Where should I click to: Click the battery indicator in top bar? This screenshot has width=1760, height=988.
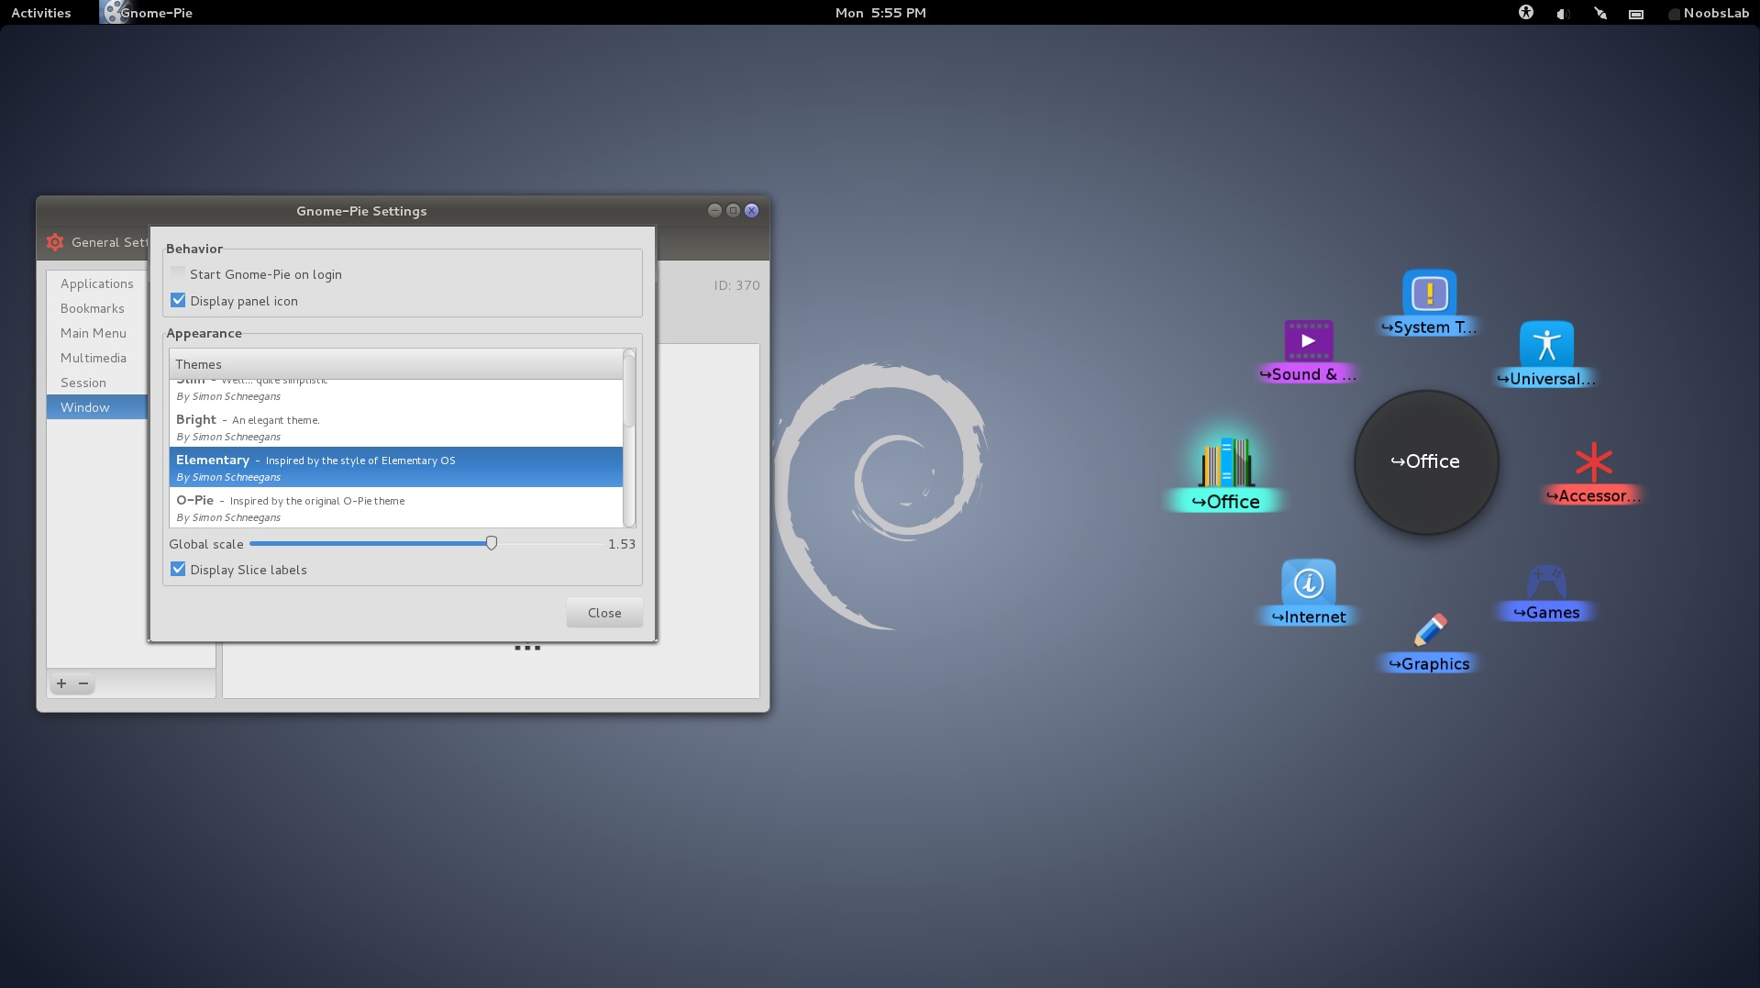1636,13
